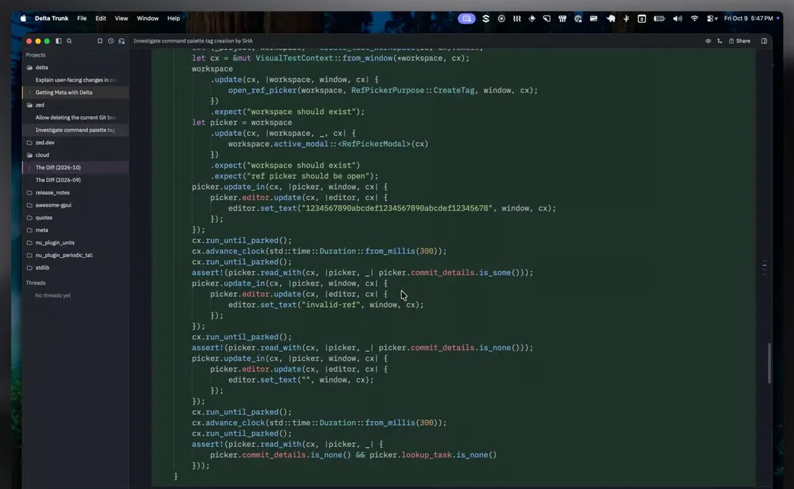The image size is (794, 489).
Task: Toggle the left sidebar panel icon
Action: coord(58,41)
